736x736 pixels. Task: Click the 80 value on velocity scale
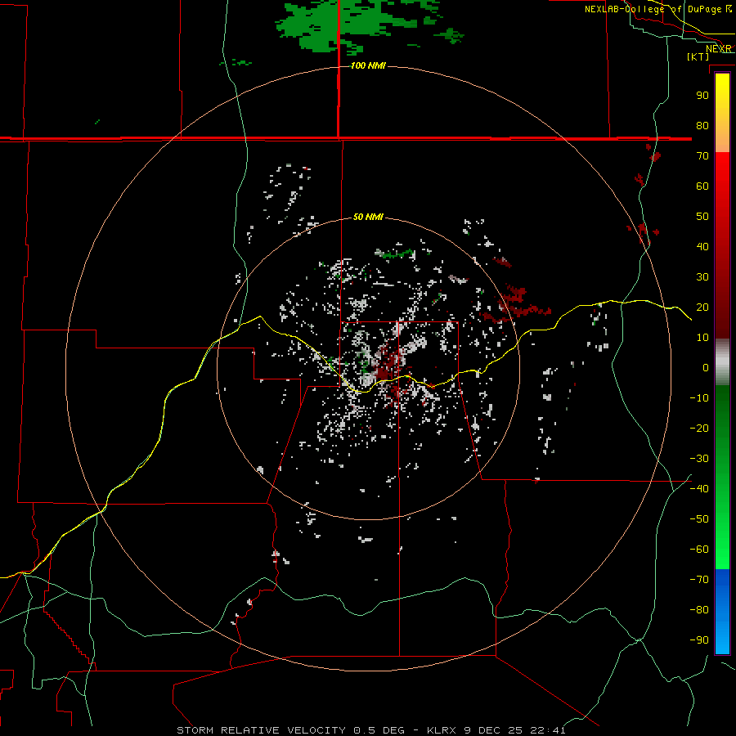702,125
